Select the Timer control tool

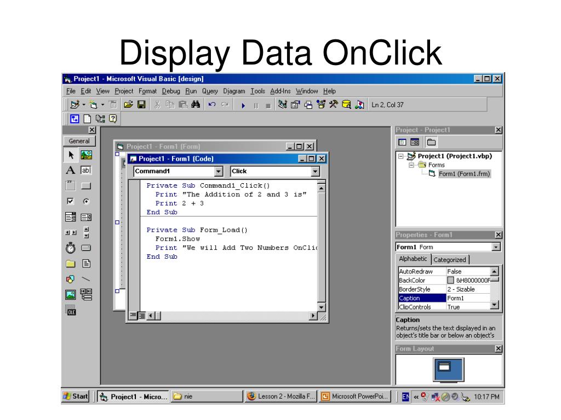click(x=71, y=248)
